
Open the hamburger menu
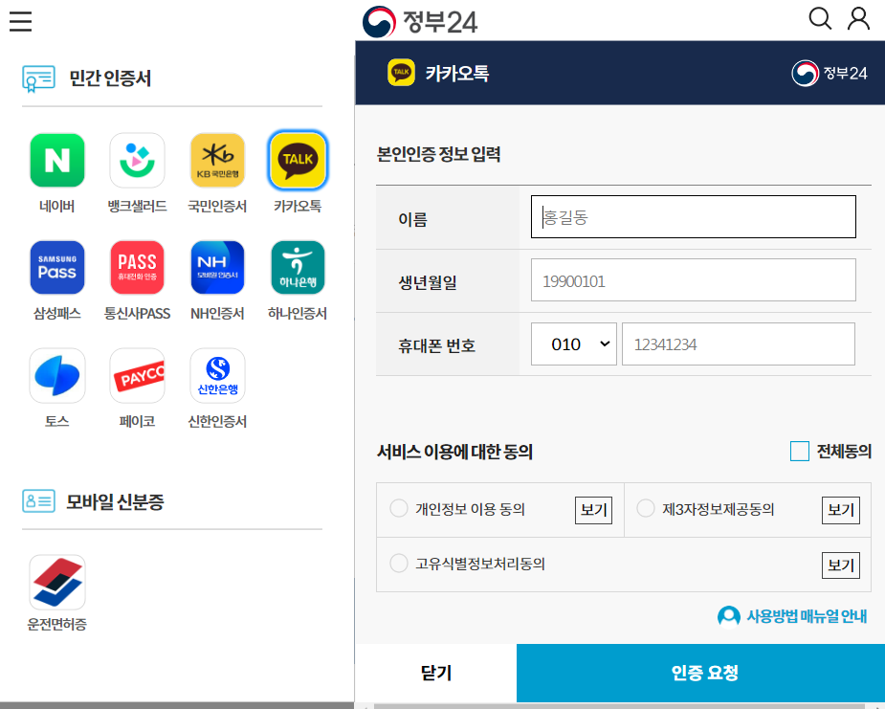pos(20,21)
